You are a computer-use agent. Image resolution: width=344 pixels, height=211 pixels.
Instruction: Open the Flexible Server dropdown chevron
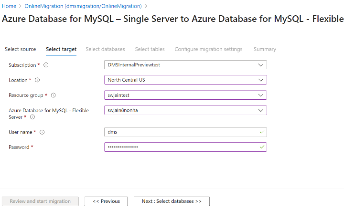[261, 110]
